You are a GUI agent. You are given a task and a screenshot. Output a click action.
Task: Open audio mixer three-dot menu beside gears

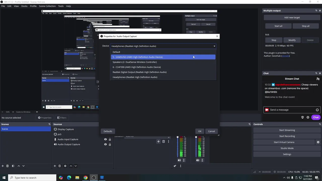coord(180,166)
